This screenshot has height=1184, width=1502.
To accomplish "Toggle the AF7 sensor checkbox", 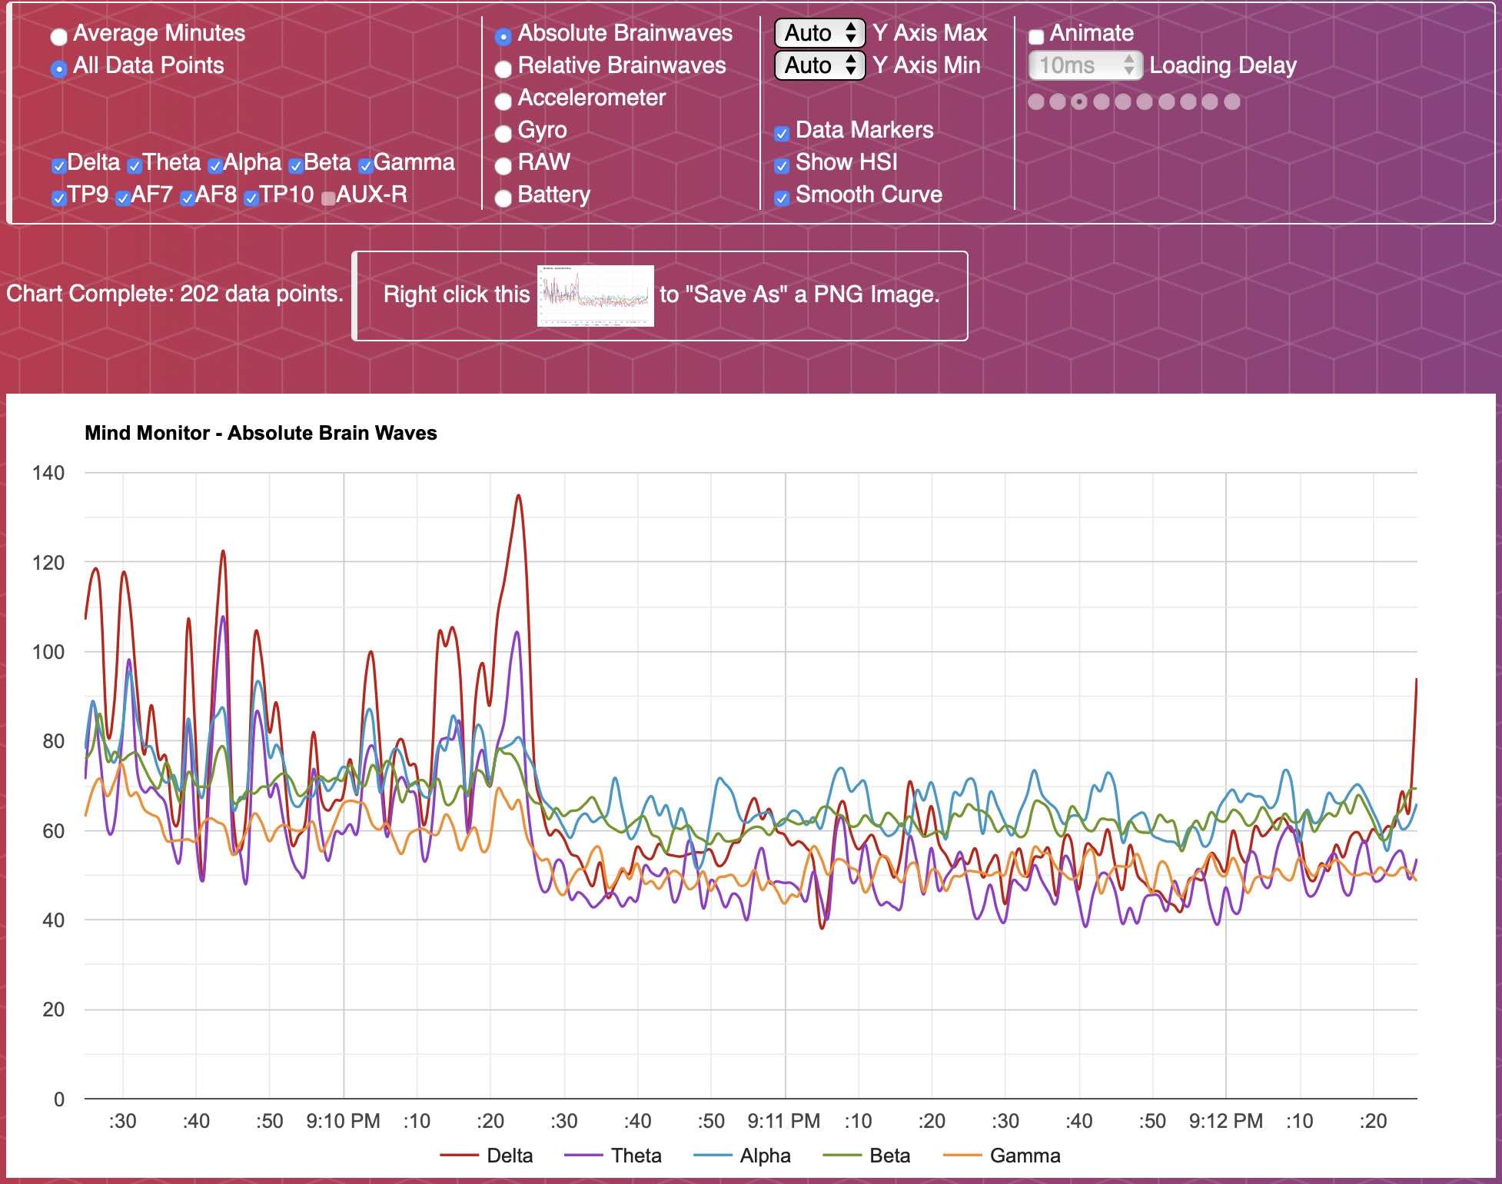I will pos(123,198).
